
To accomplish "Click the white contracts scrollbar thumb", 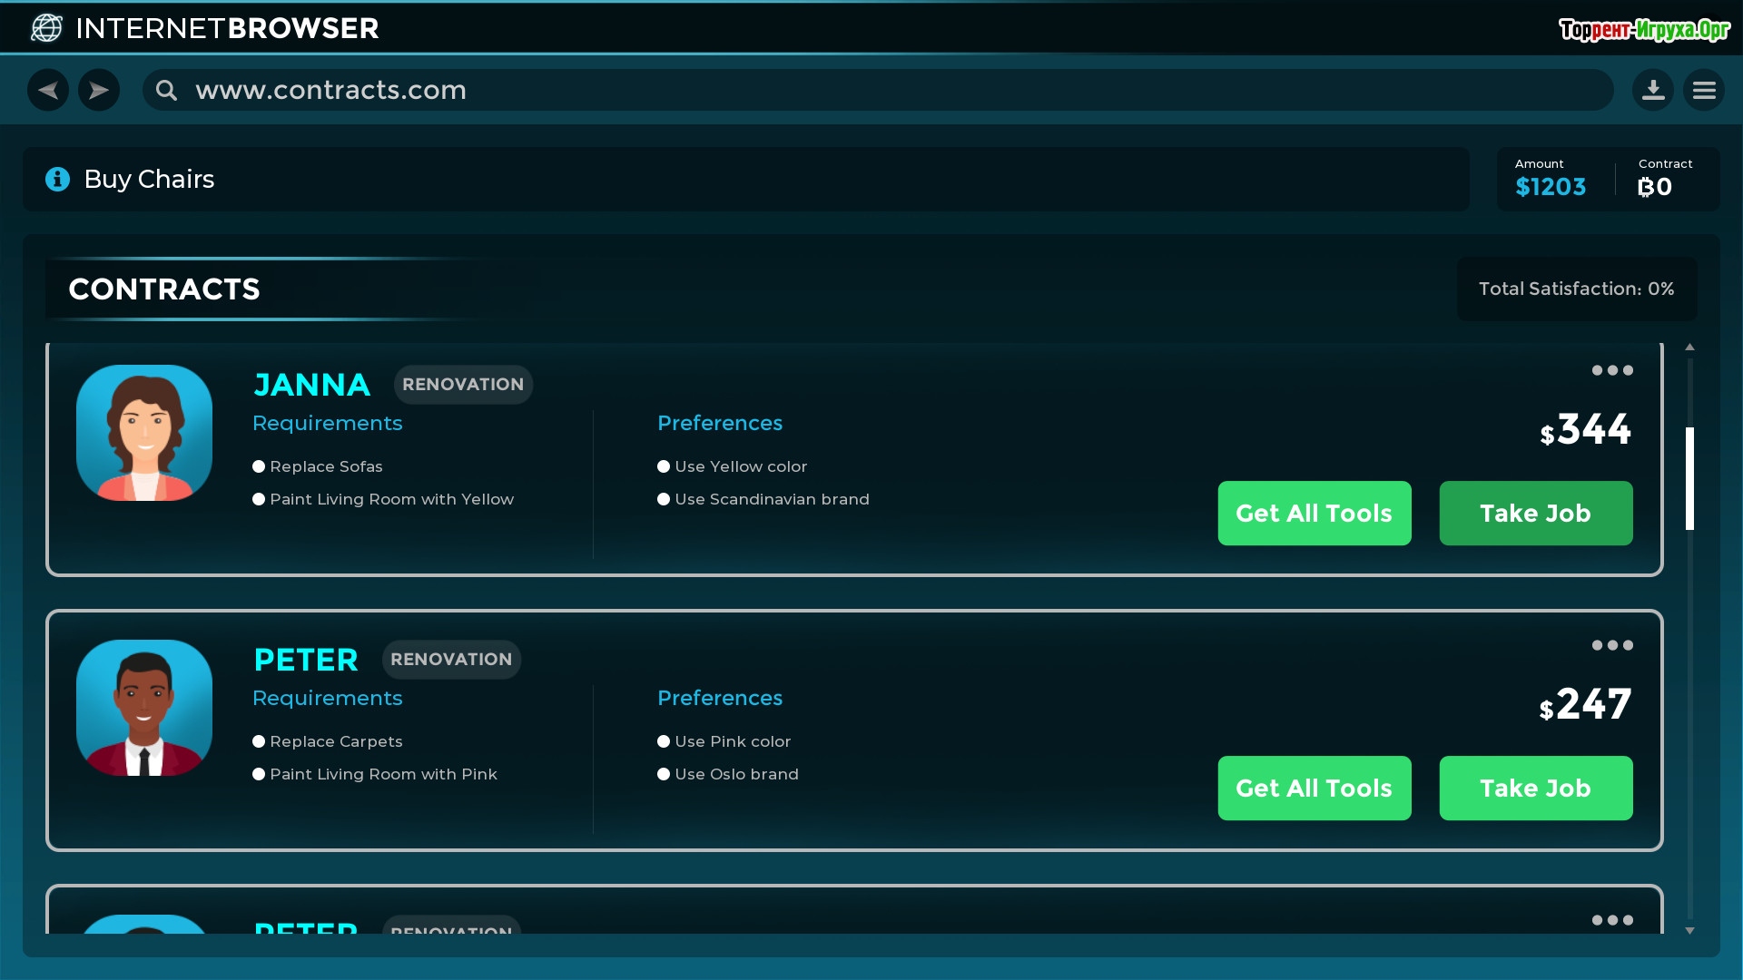I will 1689,478.
